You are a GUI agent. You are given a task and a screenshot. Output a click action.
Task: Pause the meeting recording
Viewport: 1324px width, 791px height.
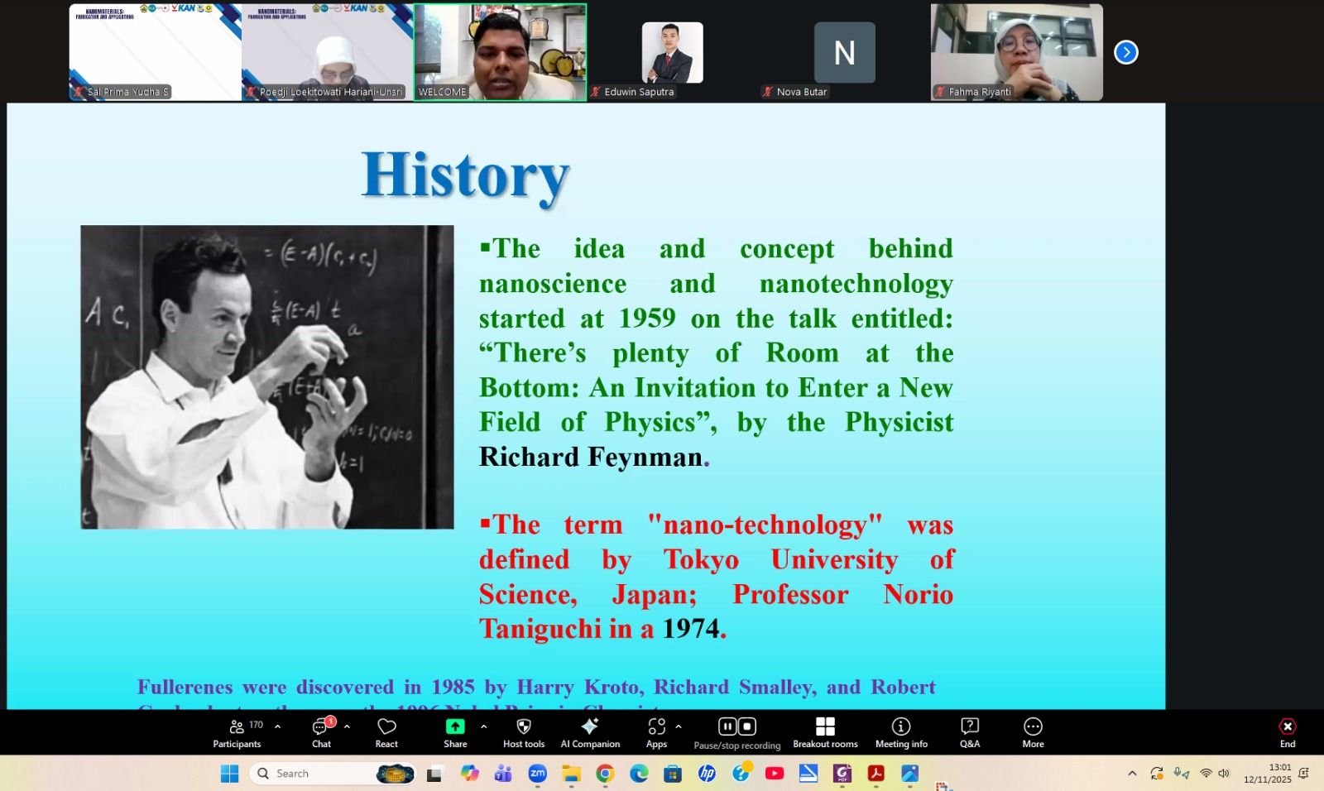(727, 726)
